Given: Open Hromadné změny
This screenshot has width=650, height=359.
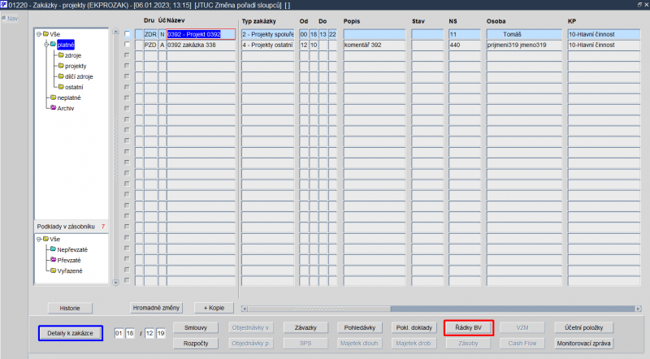Looking at the screenshot, I should click(x=156, y=308).
